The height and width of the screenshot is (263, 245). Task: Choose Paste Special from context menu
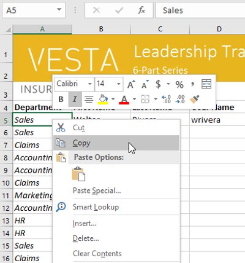[x=116, y=190]
